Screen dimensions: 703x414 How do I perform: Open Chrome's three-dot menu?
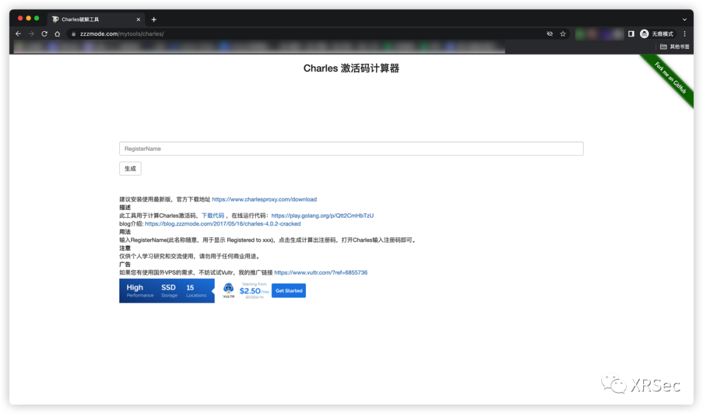(x=685, y=34)
